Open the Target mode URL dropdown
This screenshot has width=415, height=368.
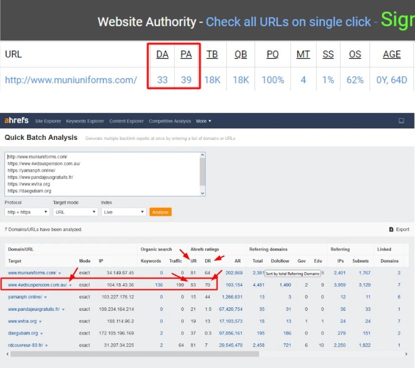click(75, 212)
